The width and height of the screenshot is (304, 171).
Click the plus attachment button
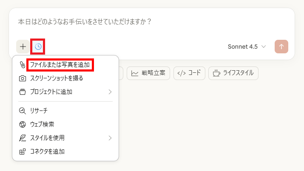23,47
